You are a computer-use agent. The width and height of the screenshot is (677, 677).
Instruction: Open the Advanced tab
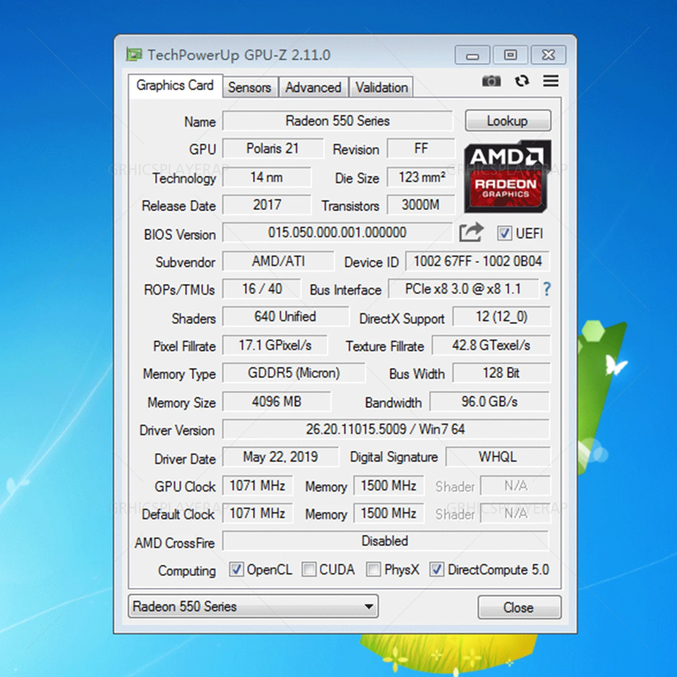313,87
